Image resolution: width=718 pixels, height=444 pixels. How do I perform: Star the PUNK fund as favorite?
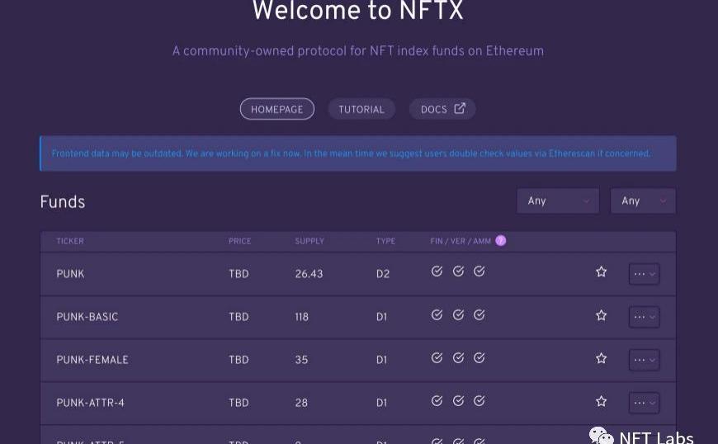[x=601, y=272]
